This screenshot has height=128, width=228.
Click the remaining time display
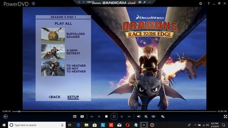click(x=222, y=111)
